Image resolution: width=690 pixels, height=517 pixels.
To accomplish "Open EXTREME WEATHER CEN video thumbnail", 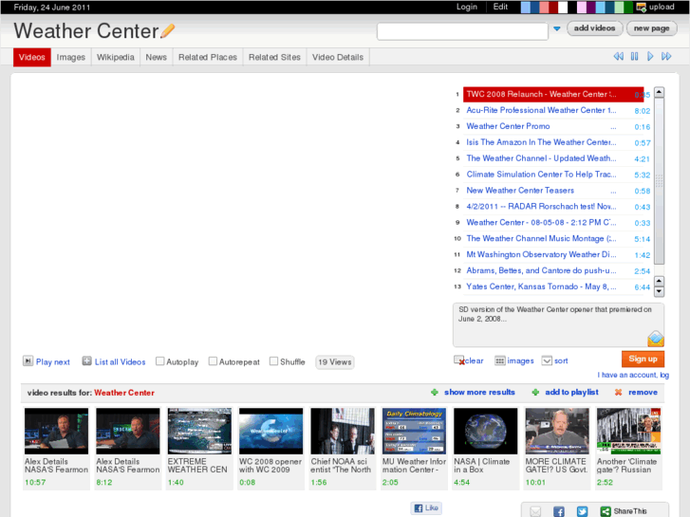I will 199,431.
